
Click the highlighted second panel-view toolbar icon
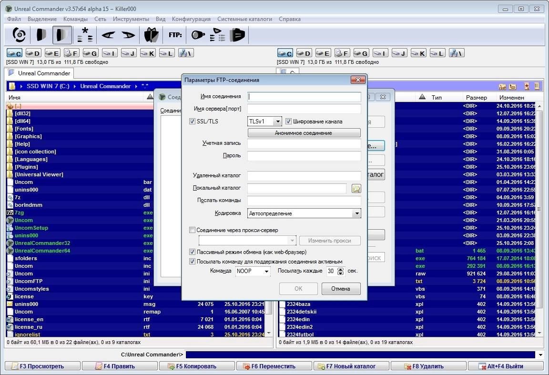[62, 35]
